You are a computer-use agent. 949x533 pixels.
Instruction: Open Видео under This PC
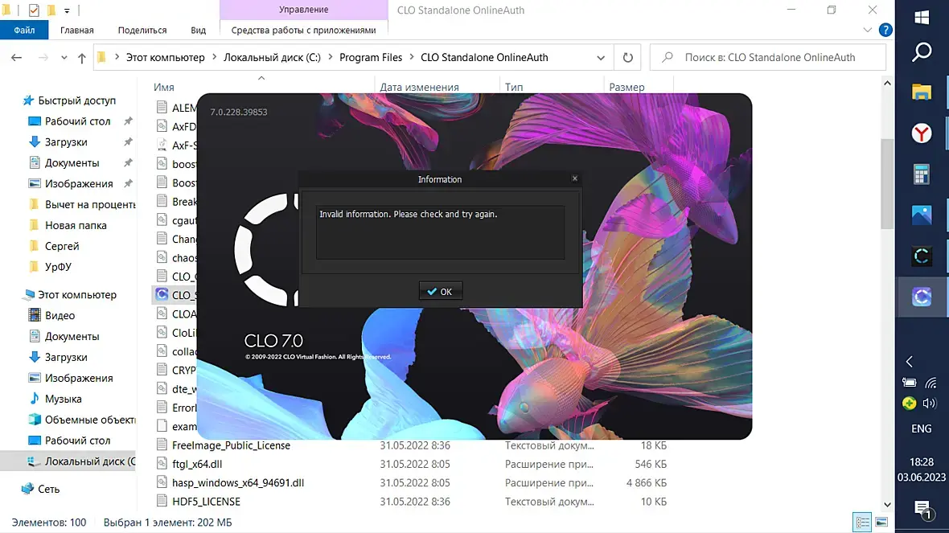tap(60, 315)
